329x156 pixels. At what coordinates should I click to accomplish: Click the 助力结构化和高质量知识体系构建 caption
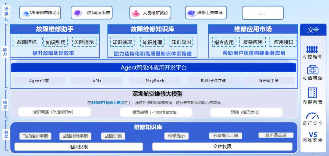tap(153, 54)
